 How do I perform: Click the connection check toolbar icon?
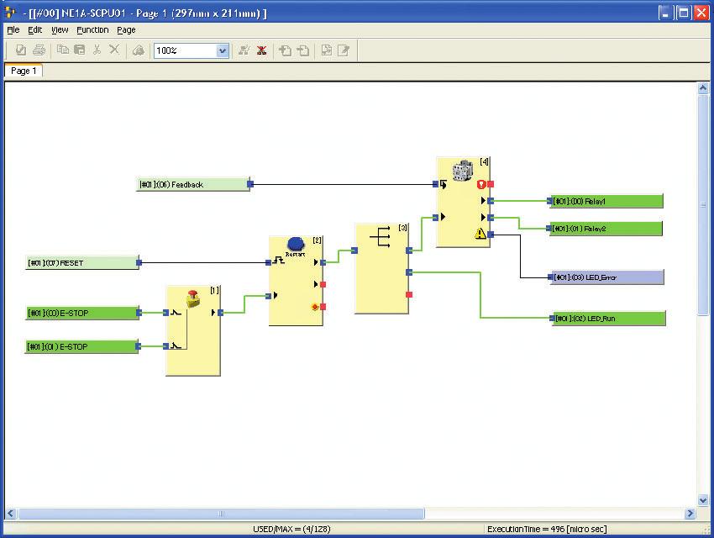pyautogui.click(x=244, y=50)
